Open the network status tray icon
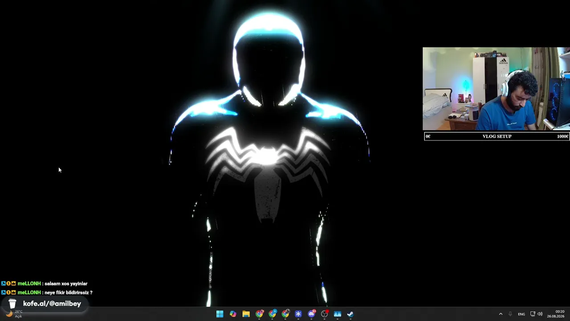This screenshot has height=321, width=570. click(x=533, y=314)
